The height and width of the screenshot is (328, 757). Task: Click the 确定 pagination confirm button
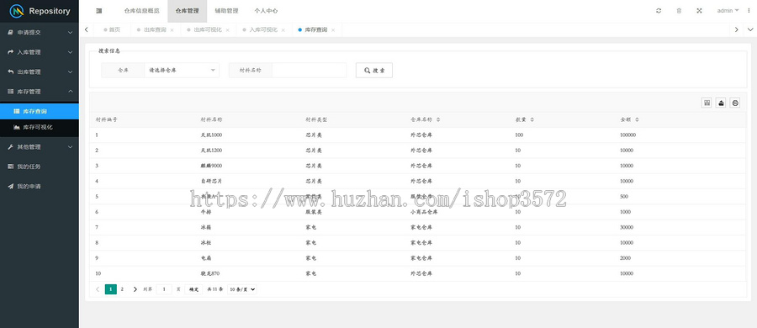pyautogui.click(x=193, y=289)
